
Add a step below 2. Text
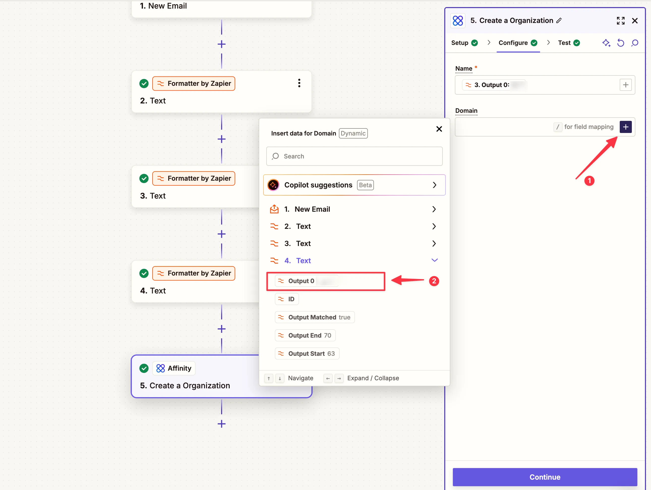click(x=221, y=139)
